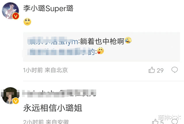The width and height of the screenshot is (184, 124).
Task: Tap the thumbs-up icon beside 5 likes
Action: pos(155,121)
